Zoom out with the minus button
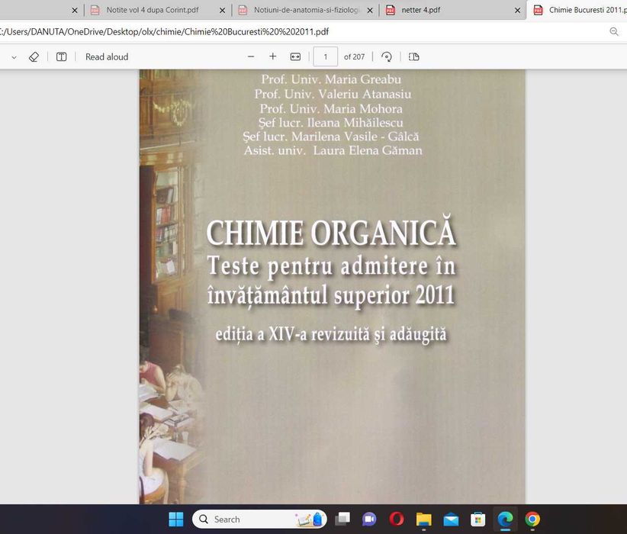Image resolution: width=627 pixels, height=534 pixels. tap(251, 56)
